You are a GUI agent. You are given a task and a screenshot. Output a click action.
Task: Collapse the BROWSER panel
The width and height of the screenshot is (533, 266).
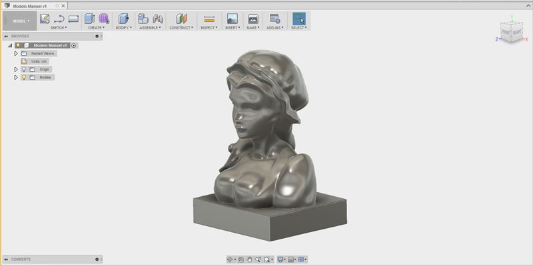pyautogui.click(x=5, y=36)
